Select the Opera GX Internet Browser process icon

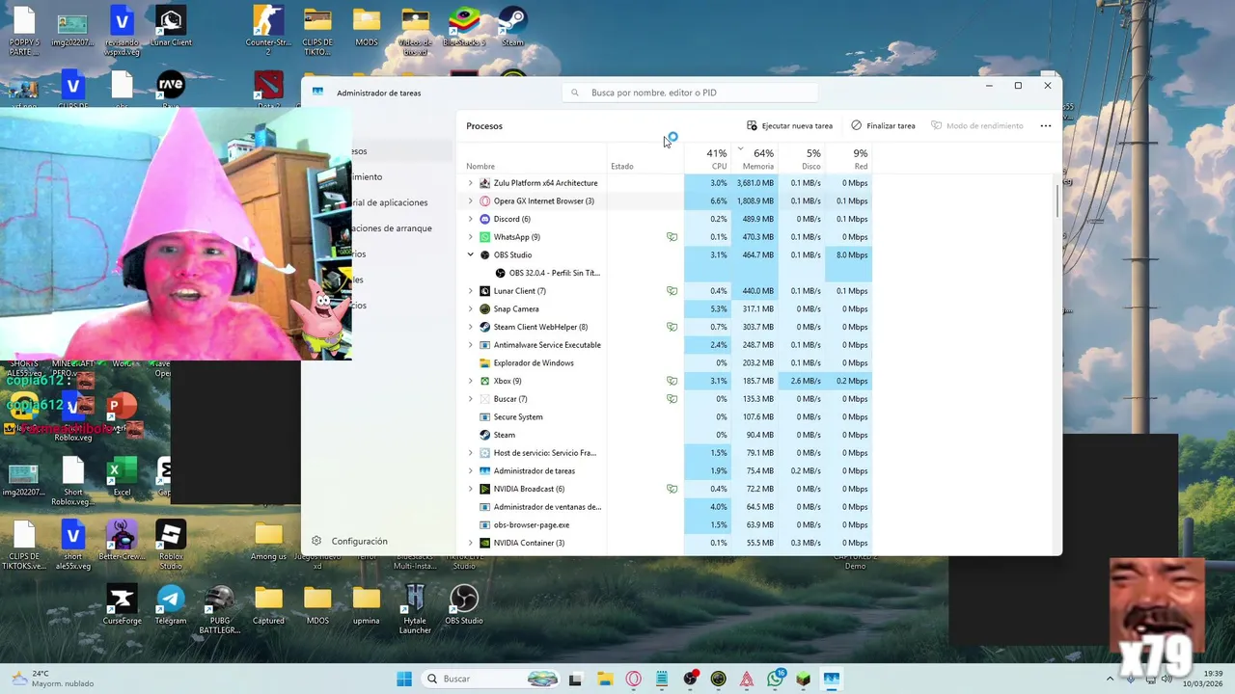[484, 200]
